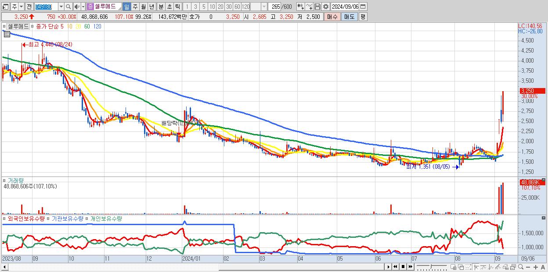Click the zoom magnifier icon in bottom toolbar
548x272 pixels.
click(x=520, y=267)
